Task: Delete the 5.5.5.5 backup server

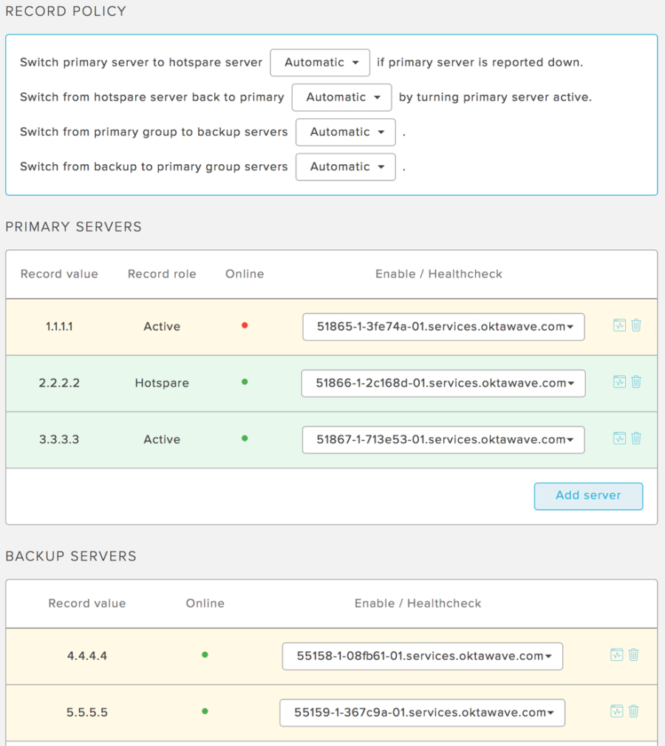Action: click(x=633, y=711)
